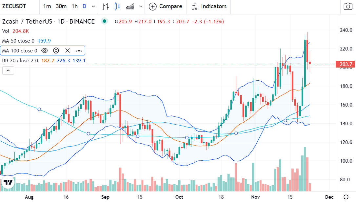Hide MA 100 using the eye toggle
356x202 pixels.
[x=44, y=51]
